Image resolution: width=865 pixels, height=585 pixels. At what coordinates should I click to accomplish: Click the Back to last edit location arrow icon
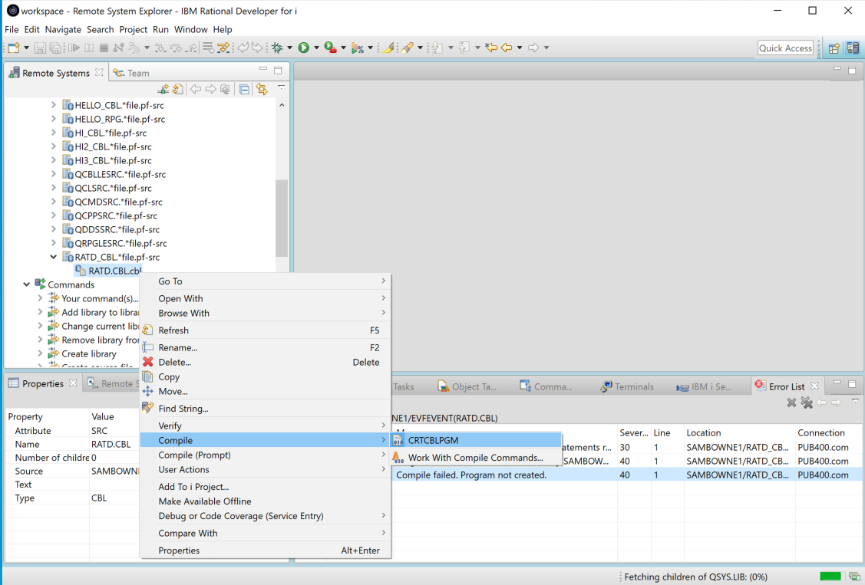tap(491, 48)
